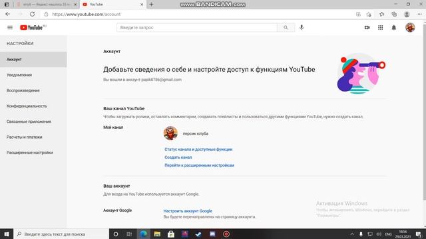Open Steam from the taskbar
Image resolution: width=426 pixels, height=239 pixels.
pos(198,234)
